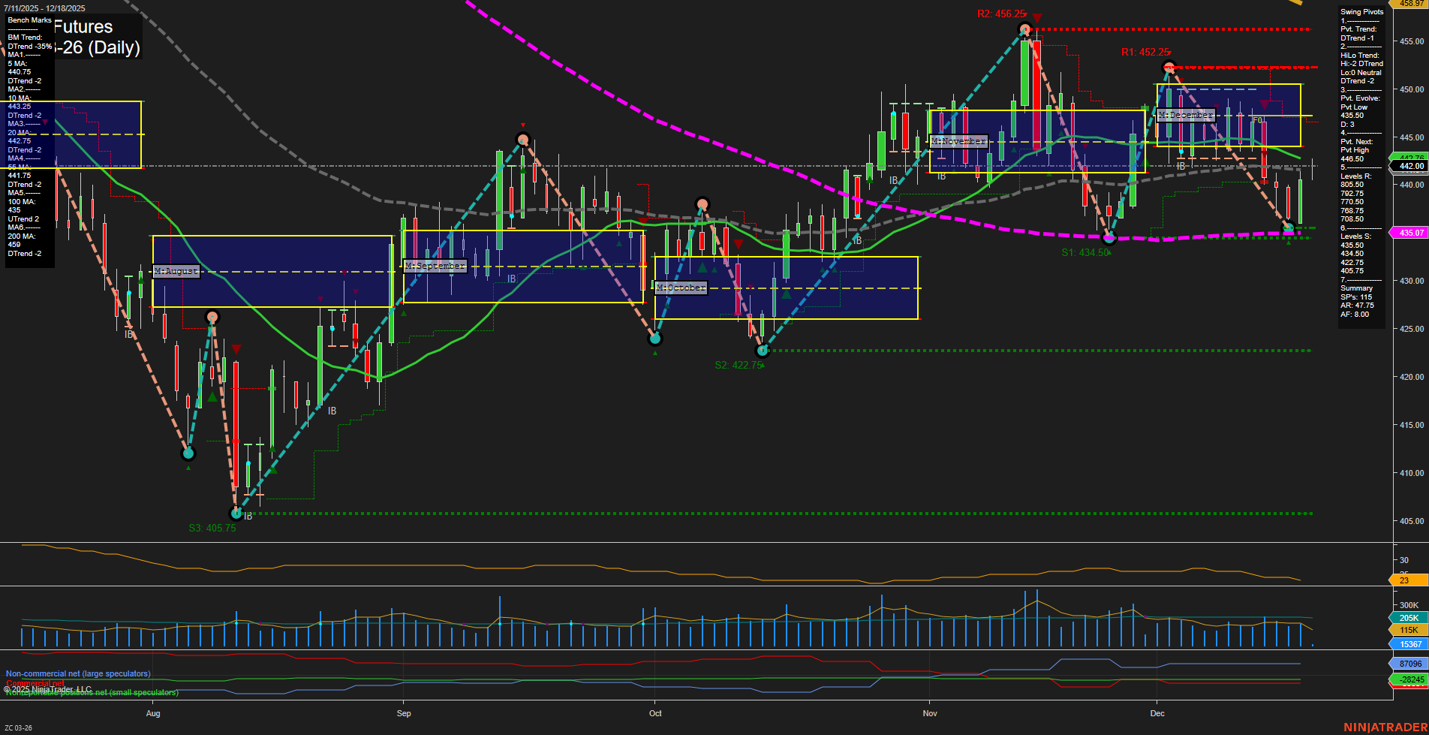Click the blue 15367 volume axis marker
The width and height of the screenshot is (1429, 735).
coord(1409,643)
